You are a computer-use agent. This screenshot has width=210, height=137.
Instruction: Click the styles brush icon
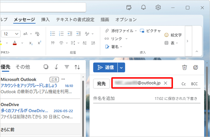pos(87,34)
